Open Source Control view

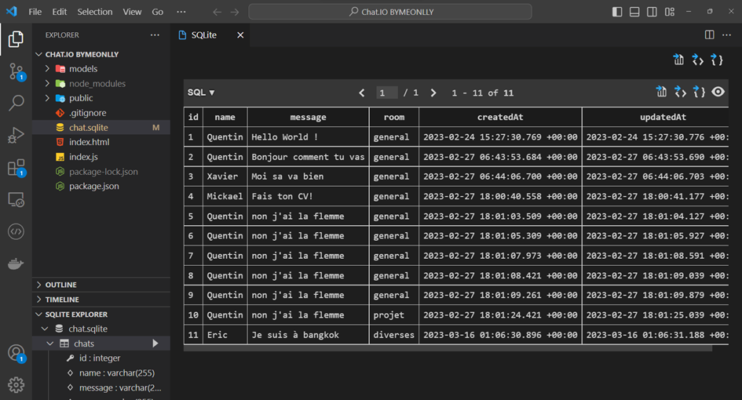(x=16, y=72)
